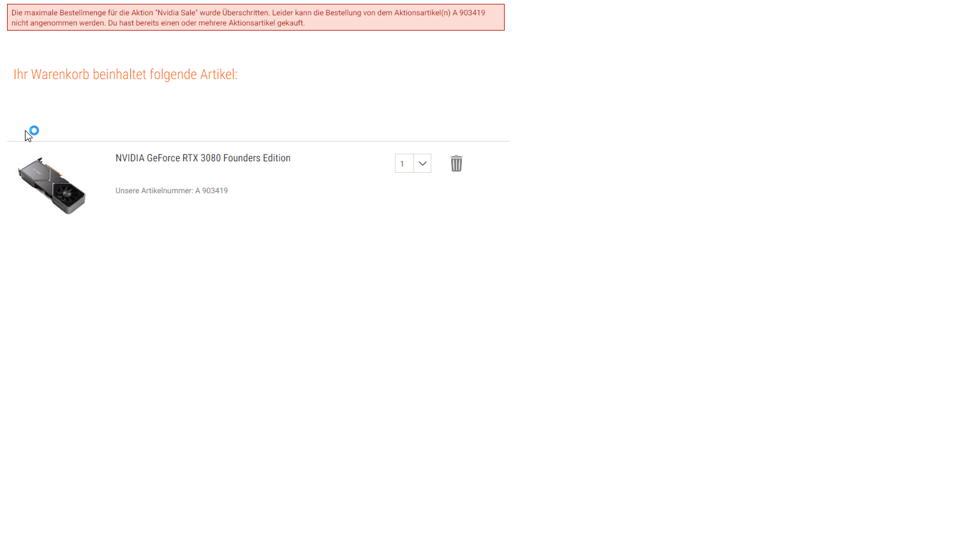Screen dimensions: 980x551
Task: Click the fan on the graphics card image
Action: click(66, 194)
